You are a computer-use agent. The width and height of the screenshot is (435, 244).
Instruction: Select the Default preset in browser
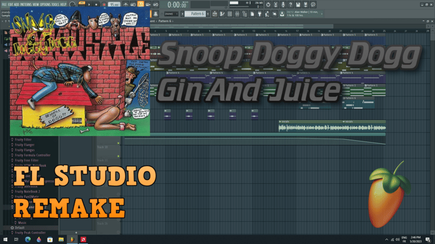click(x=19, y=228)
